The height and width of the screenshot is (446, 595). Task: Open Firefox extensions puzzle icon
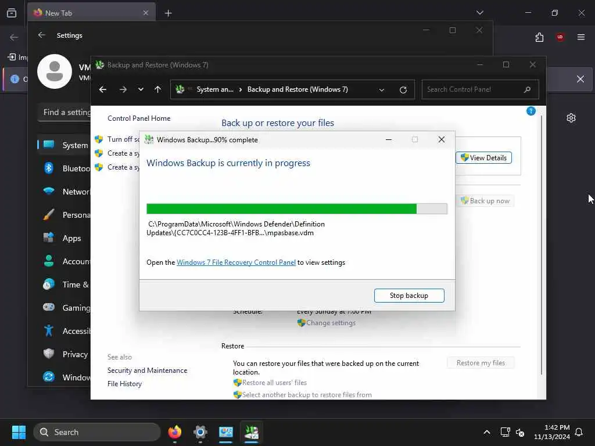pyautogui.click(x=539, y=37)
